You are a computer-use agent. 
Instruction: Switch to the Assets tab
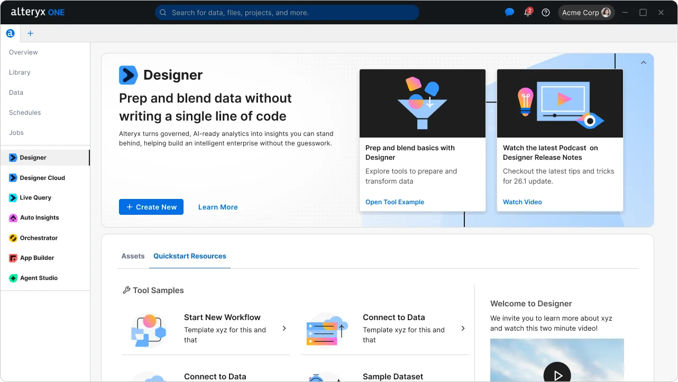pos(133,256)
